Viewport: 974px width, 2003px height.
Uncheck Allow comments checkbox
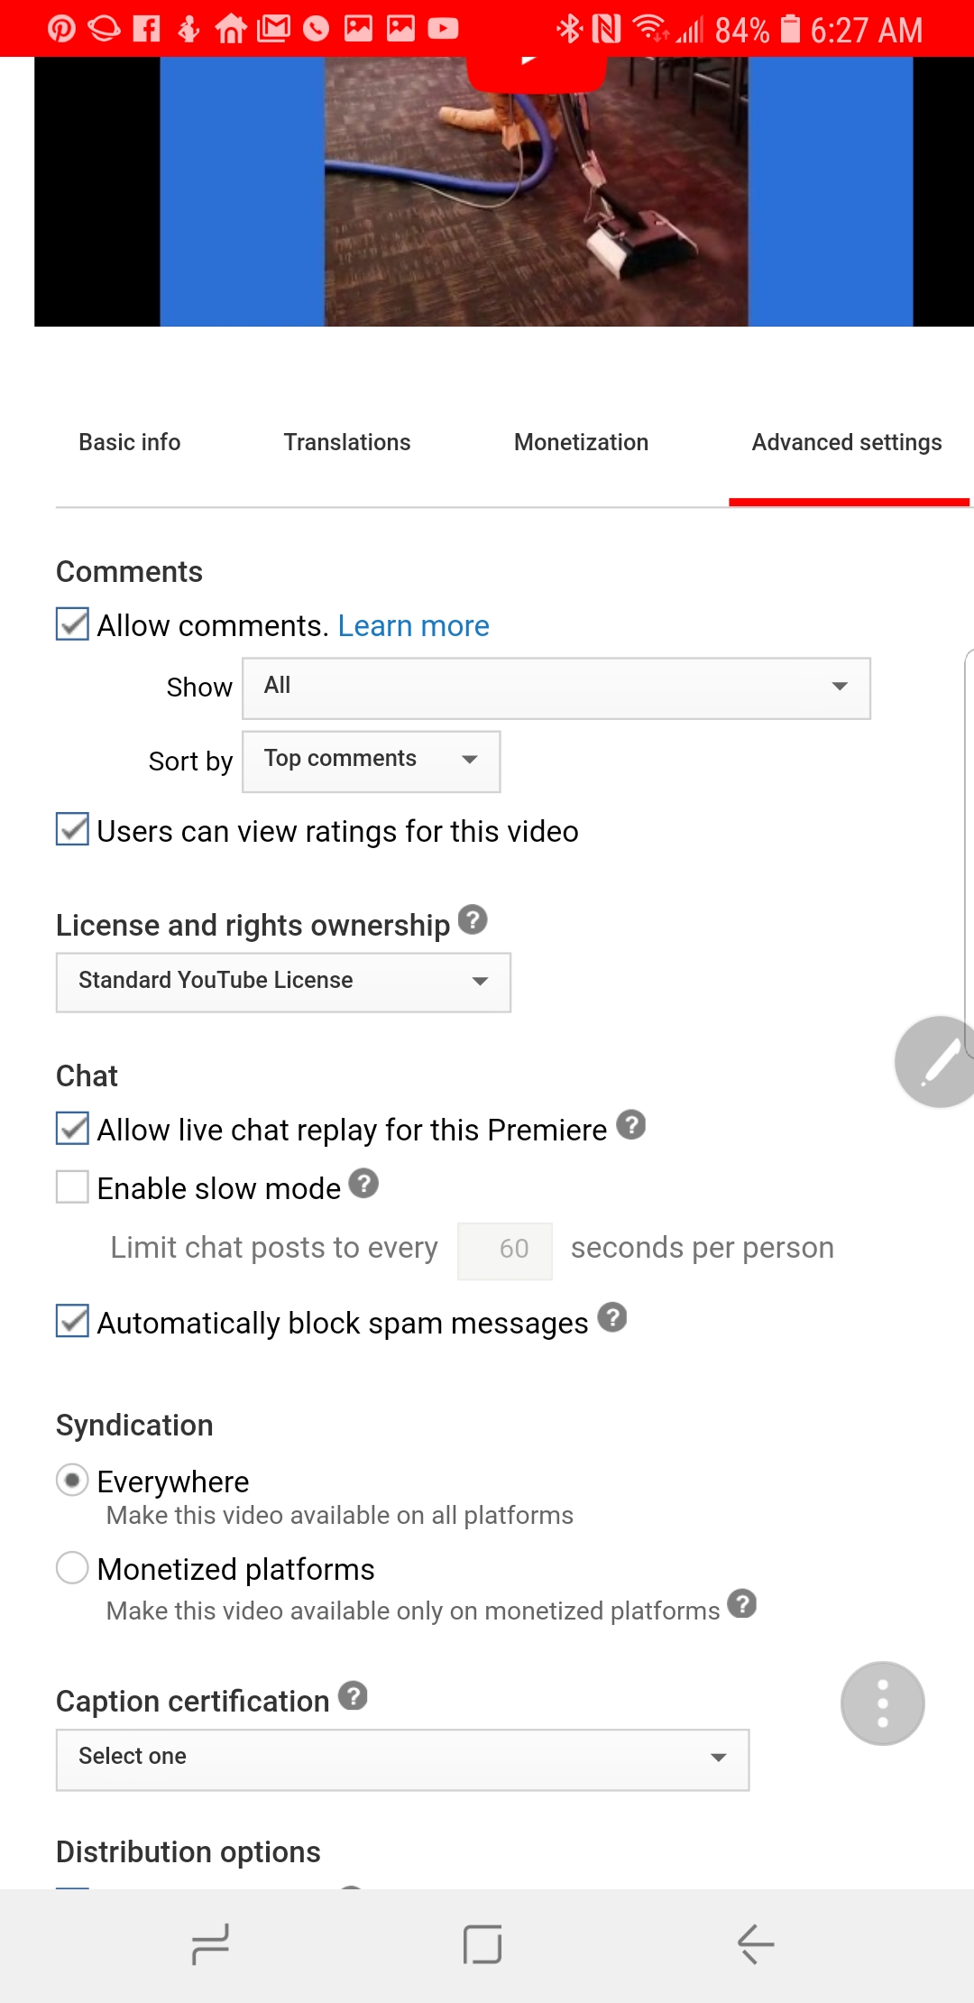[72, 623]
